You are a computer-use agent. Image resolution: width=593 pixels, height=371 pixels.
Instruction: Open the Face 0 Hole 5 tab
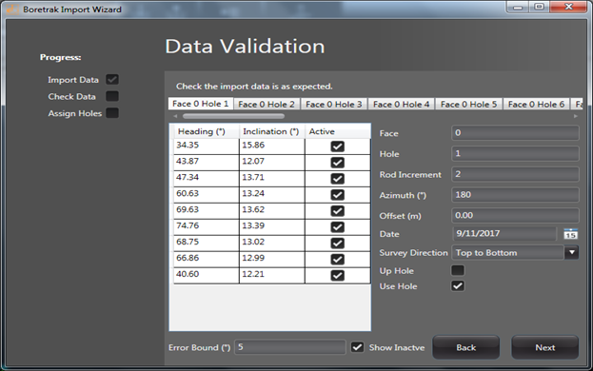(468, 105)
